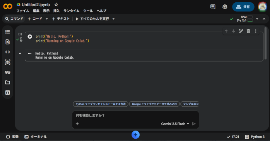Image resolution: width=270 pixels, height=141 pixels.
Task: Click the Gemini sparkle floating button
Action: (135, 135)
